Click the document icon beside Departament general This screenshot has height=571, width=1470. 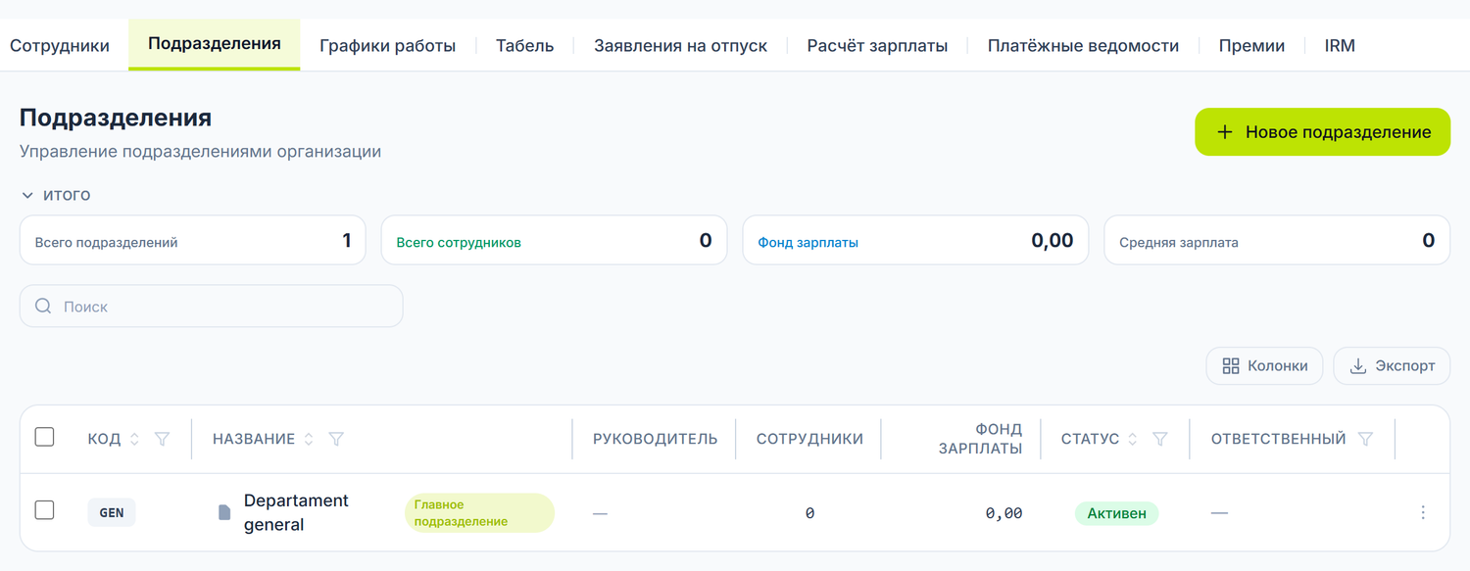point(224,512)
